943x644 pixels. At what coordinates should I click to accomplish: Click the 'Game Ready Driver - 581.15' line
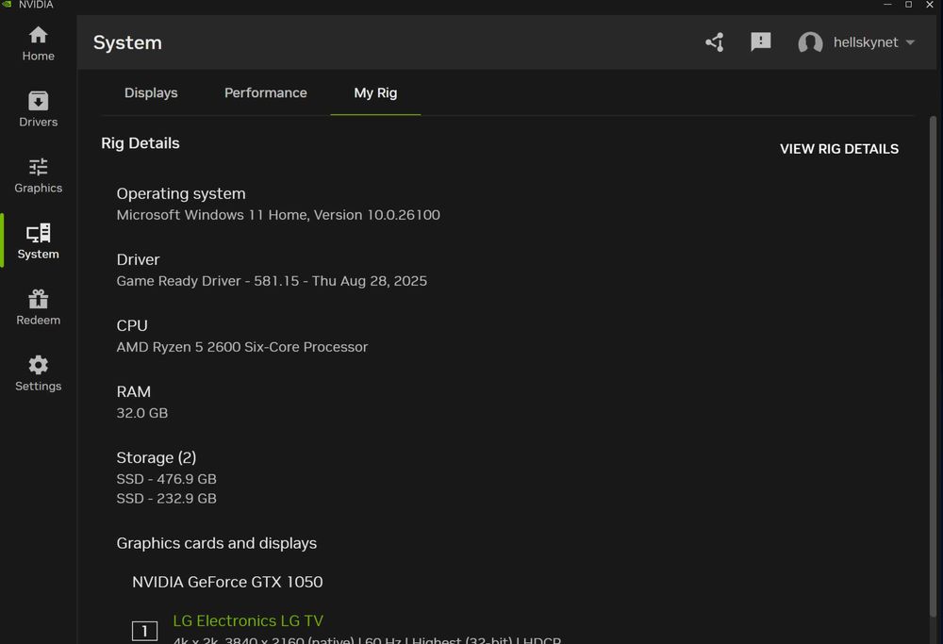tap(272, 281)
